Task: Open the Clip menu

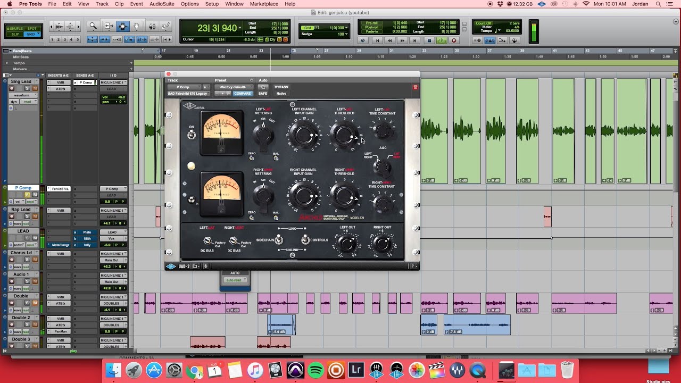Action: tap(119, 4)
